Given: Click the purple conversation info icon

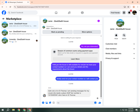Looking at the screenshot, I should pyautogui.click(x=99, y=21).
